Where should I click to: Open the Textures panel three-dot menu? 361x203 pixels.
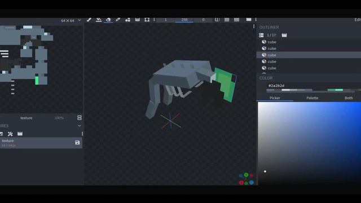[x=82, y=134]
